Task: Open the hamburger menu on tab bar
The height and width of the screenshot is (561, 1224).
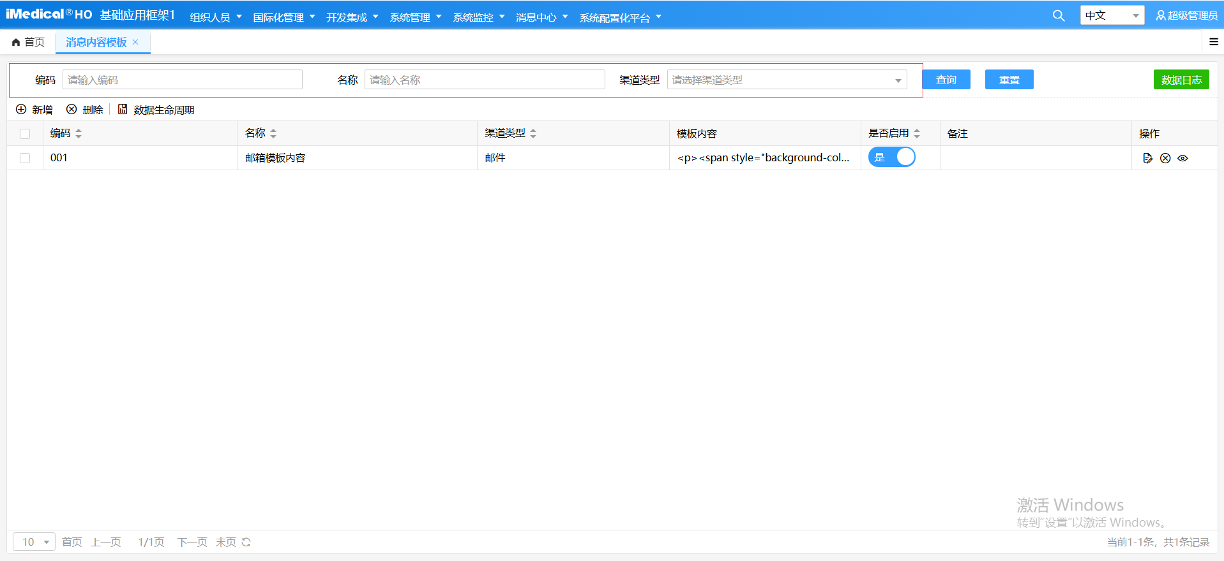Action: click(x=1213, y=42)
